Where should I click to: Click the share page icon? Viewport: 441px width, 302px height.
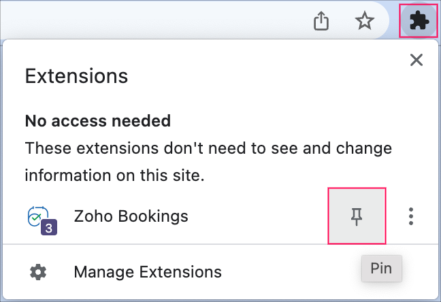321,22
